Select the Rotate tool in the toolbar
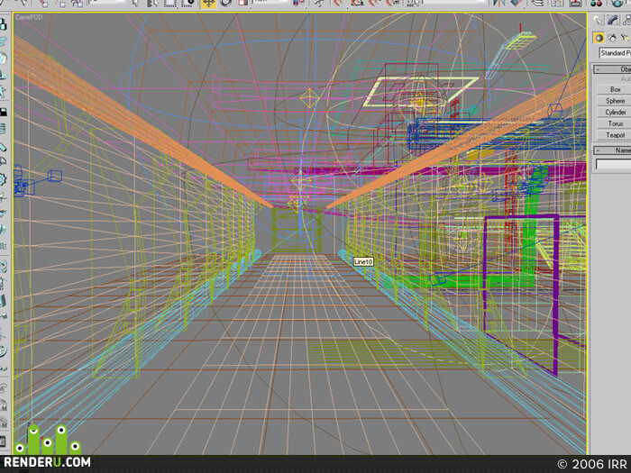 [x=226, y=4]
